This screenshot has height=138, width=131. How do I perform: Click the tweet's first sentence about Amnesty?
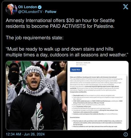tap(60, 23)
